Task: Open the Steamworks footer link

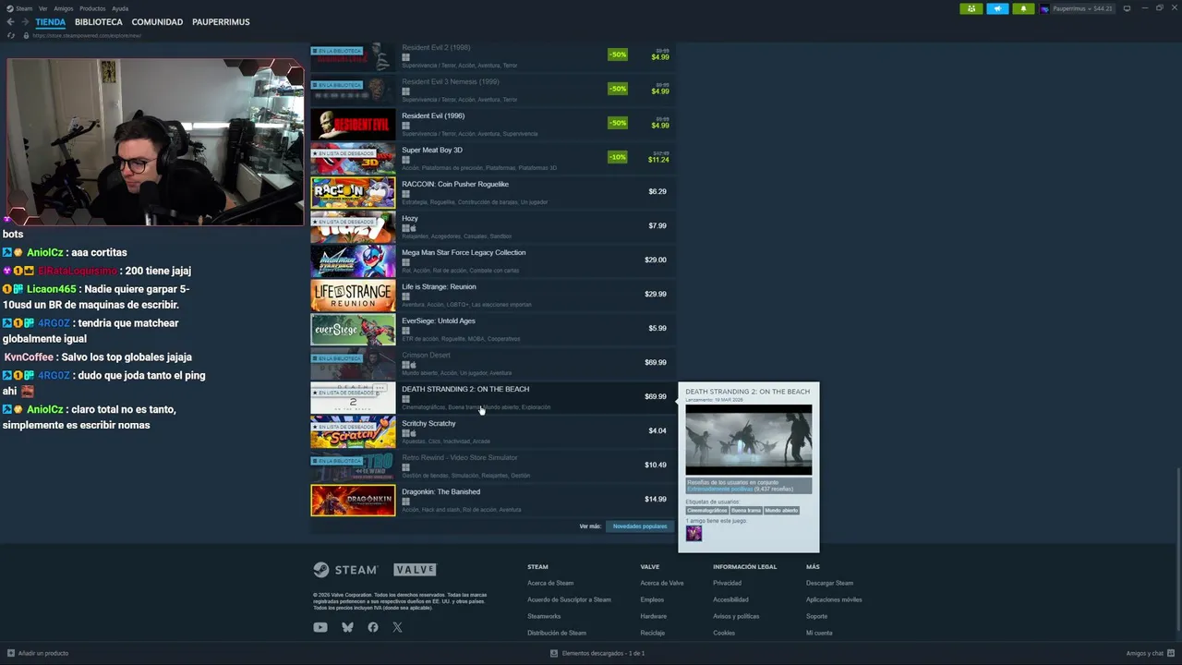Action: pos(544,616)
